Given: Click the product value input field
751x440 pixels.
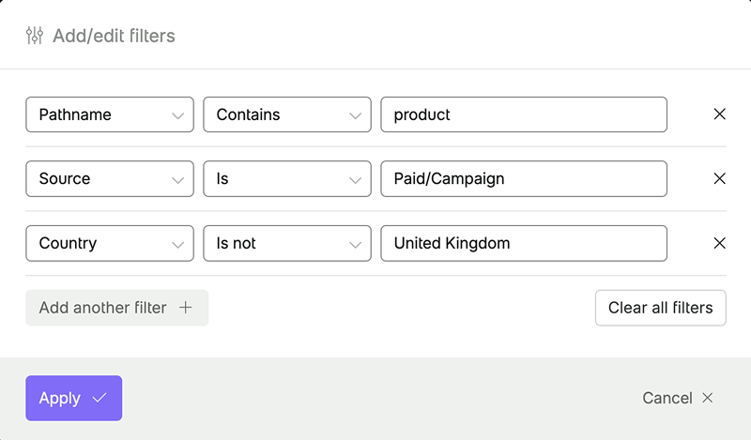Looking at the screenshot, I should click(524, 114).
